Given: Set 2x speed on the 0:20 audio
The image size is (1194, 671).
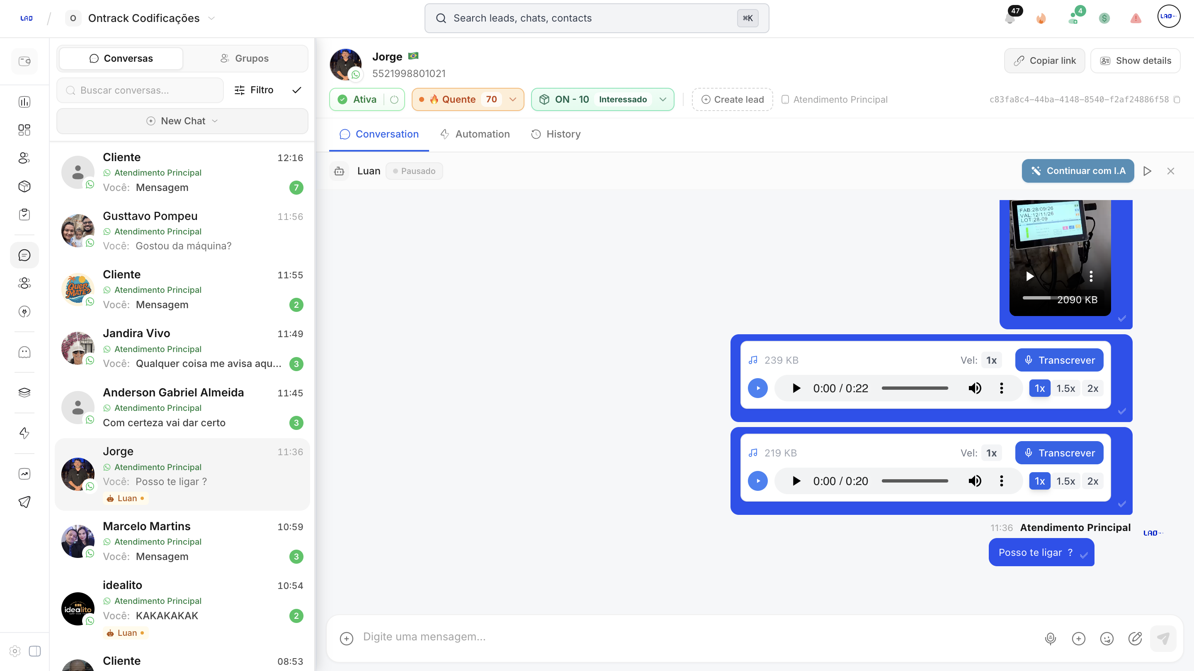Looking at the screenshot, I should (x=1092, y=481).
